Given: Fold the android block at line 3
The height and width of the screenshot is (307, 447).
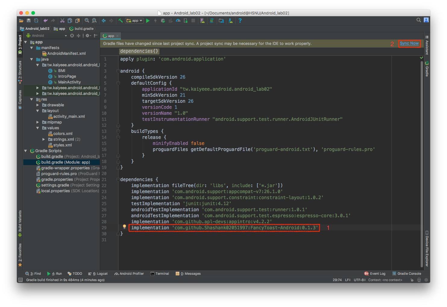Looking at the screenshot, I should (118, 71).
